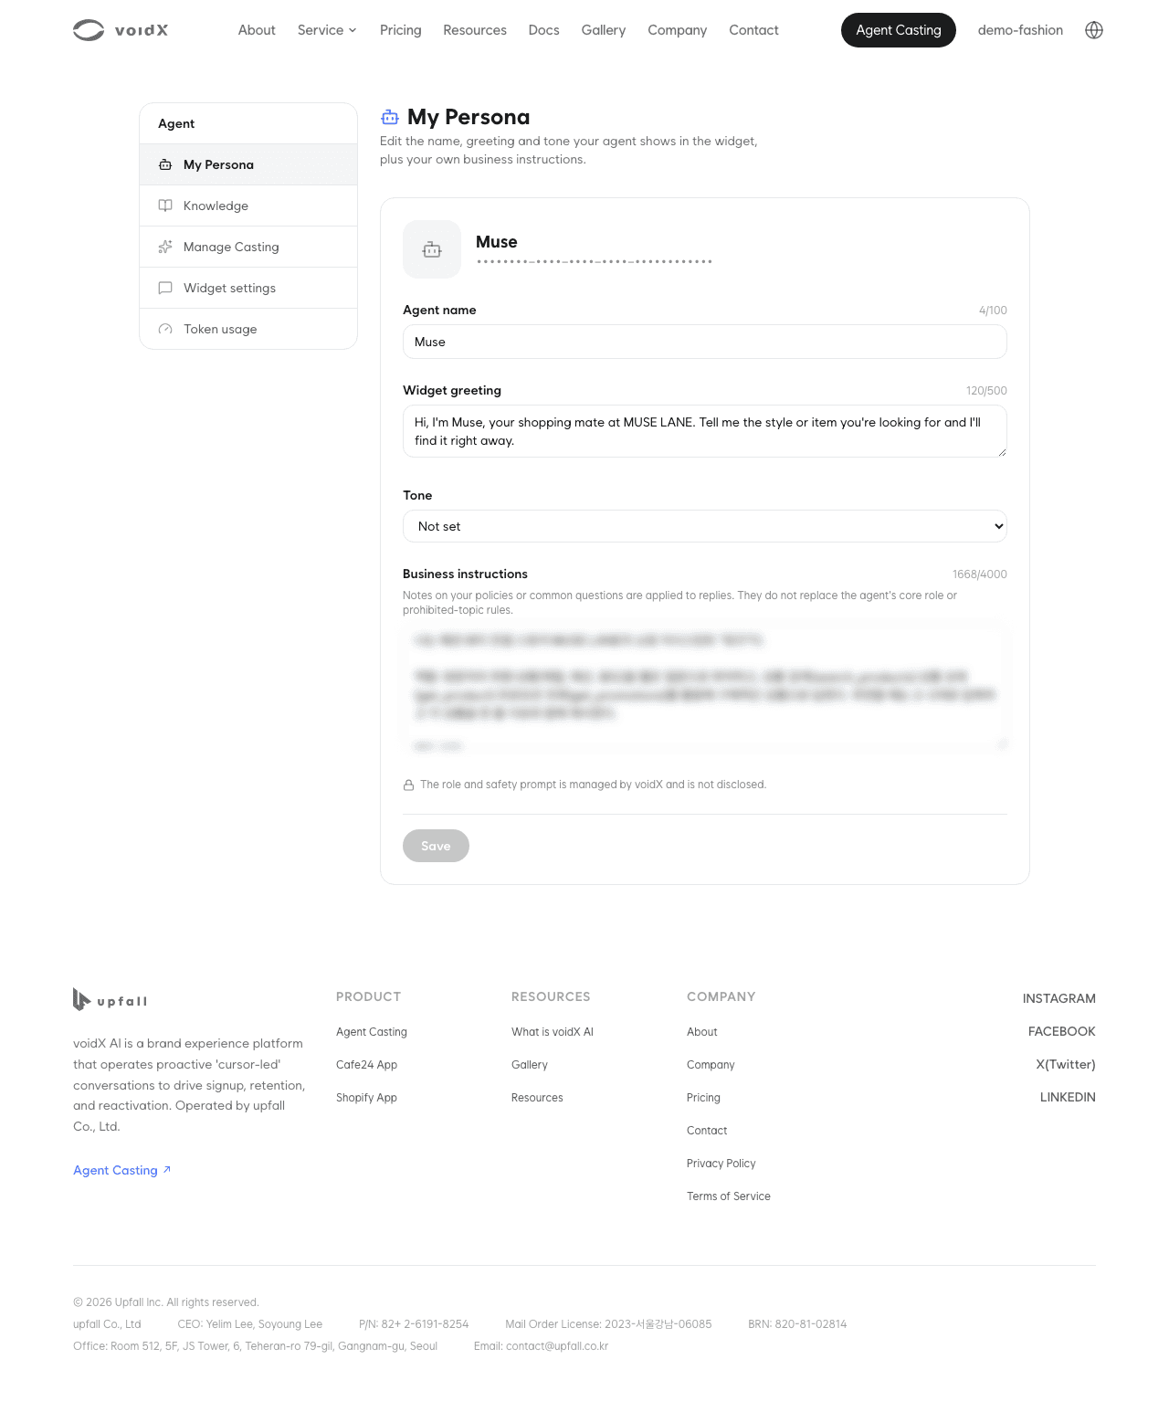Click the P/N: 82+ 2-6191-8254 text
This screenshot has height=1412, width=1169.
pos(414,1324)
